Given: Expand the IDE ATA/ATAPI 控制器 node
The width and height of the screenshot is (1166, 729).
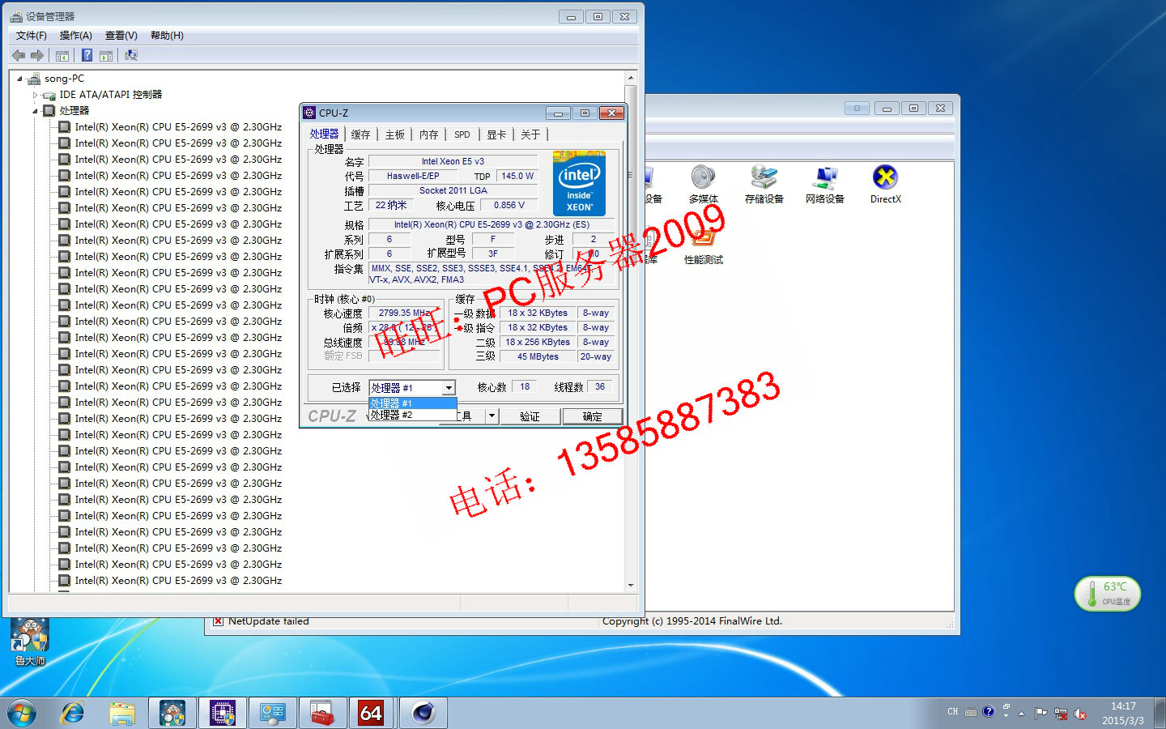Looking at the screenshot, I should pyautogui.click(x=35, y=95).
